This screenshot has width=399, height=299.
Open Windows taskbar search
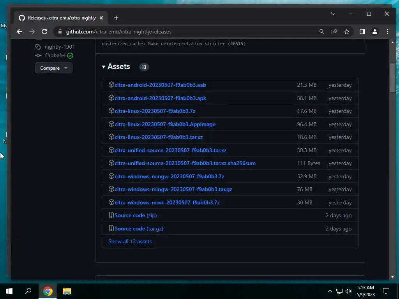[28, 291]
